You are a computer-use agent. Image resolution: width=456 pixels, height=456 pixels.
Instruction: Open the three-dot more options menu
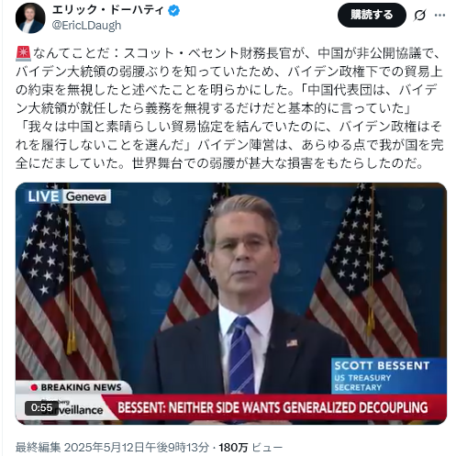point(440,15)
